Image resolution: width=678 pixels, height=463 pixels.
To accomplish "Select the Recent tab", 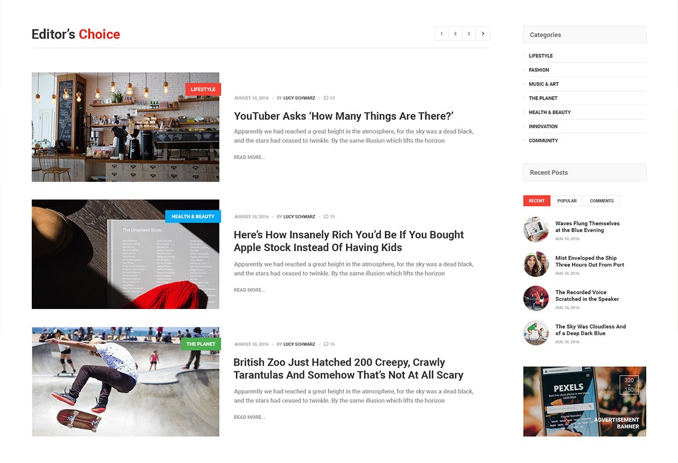I will pyautogui.click(x=537, y=201).
